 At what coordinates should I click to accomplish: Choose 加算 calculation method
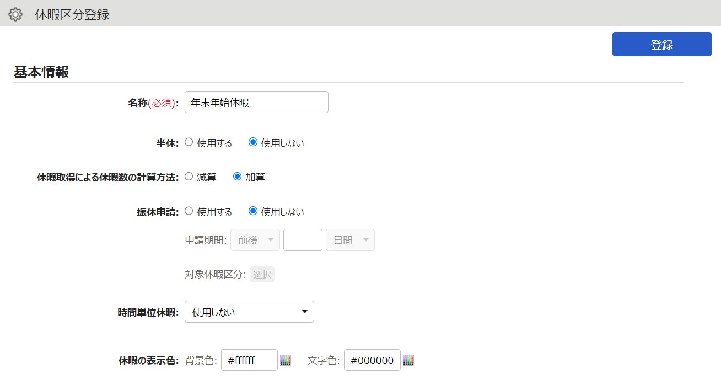(238, 177)
